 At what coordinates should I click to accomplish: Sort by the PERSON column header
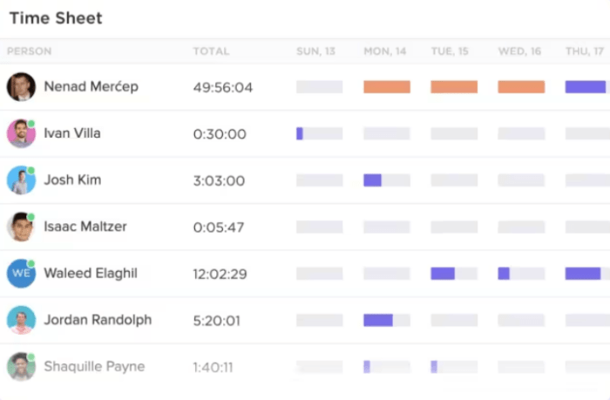tap(29, 51)
